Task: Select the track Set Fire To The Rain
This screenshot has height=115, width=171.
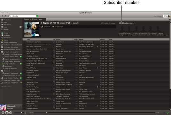Action: click(33, 87)
